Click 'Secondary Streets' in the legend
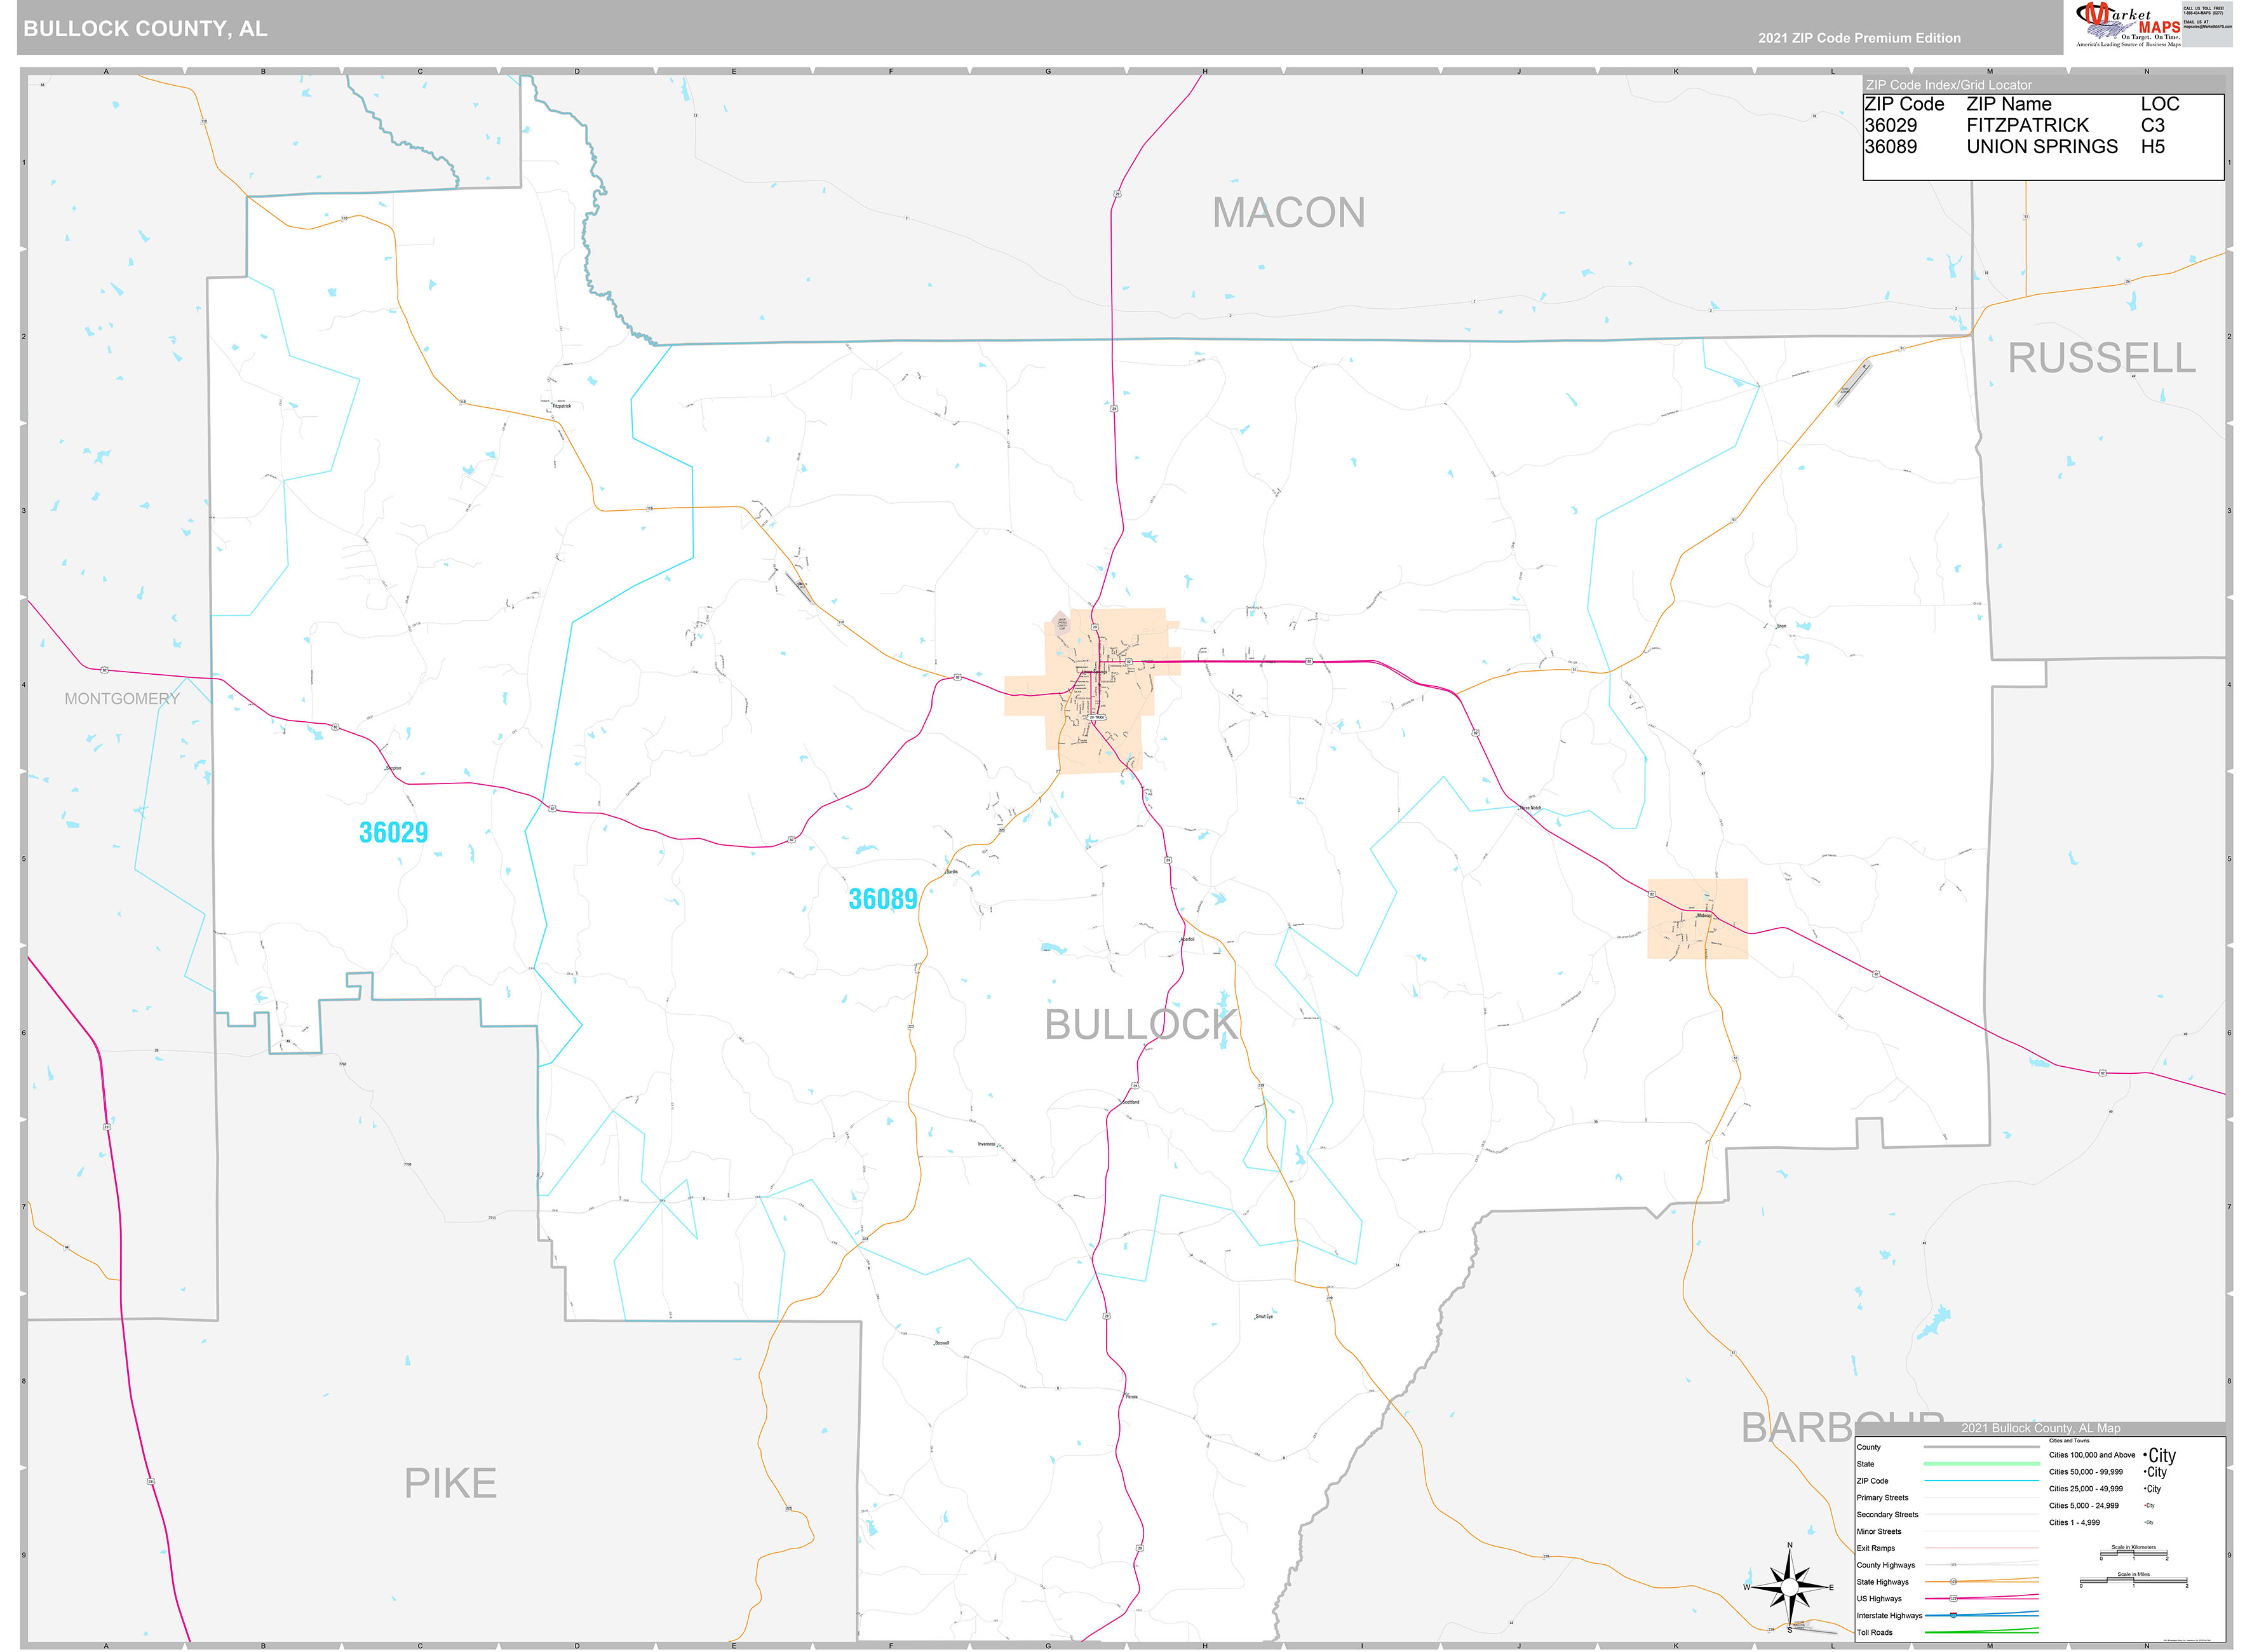2252x1652 pixels. click(1887, 1515)
